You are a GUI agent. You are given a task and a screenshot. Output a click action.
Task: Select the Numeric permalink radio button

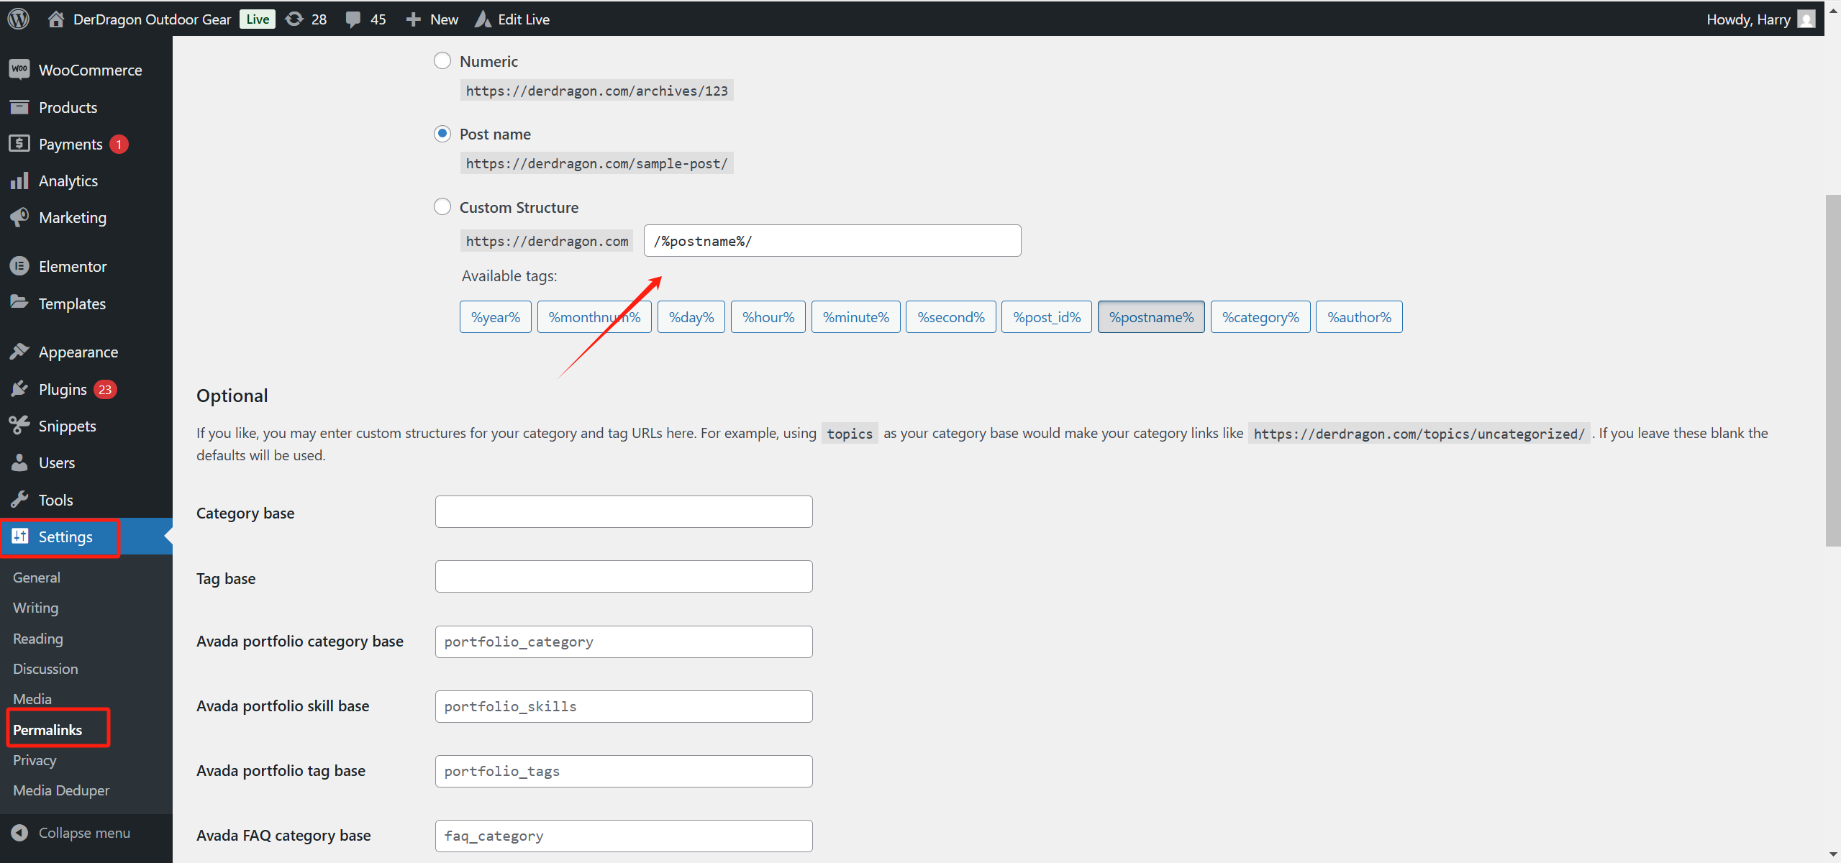442,60
